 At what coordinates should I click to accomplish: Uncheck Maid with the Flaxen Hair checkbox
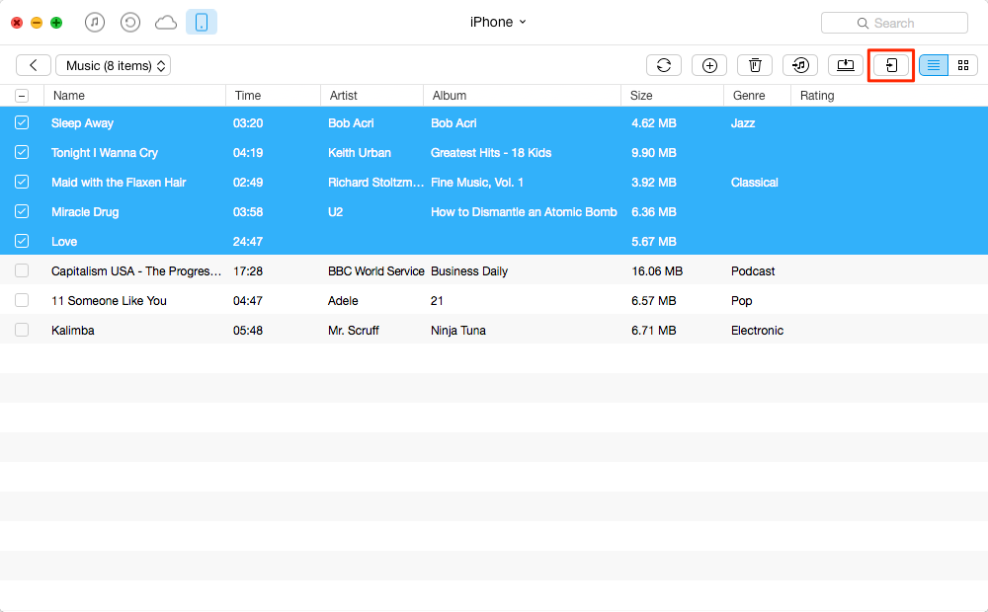pyautogui.click(x=22, y=182)
